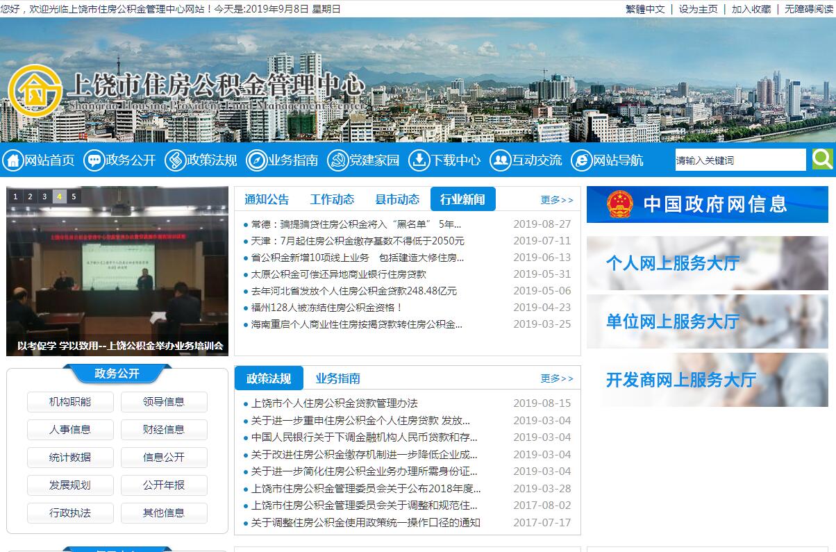Click the site logo emblem in banner

click(34, 90)
